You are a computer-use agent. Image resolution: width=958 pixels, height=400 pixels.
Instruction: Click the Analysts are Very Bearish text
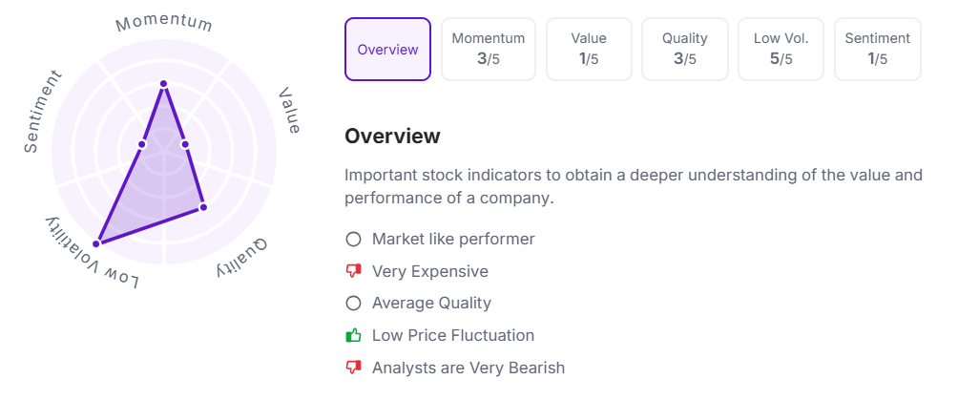tap(469, 368)
